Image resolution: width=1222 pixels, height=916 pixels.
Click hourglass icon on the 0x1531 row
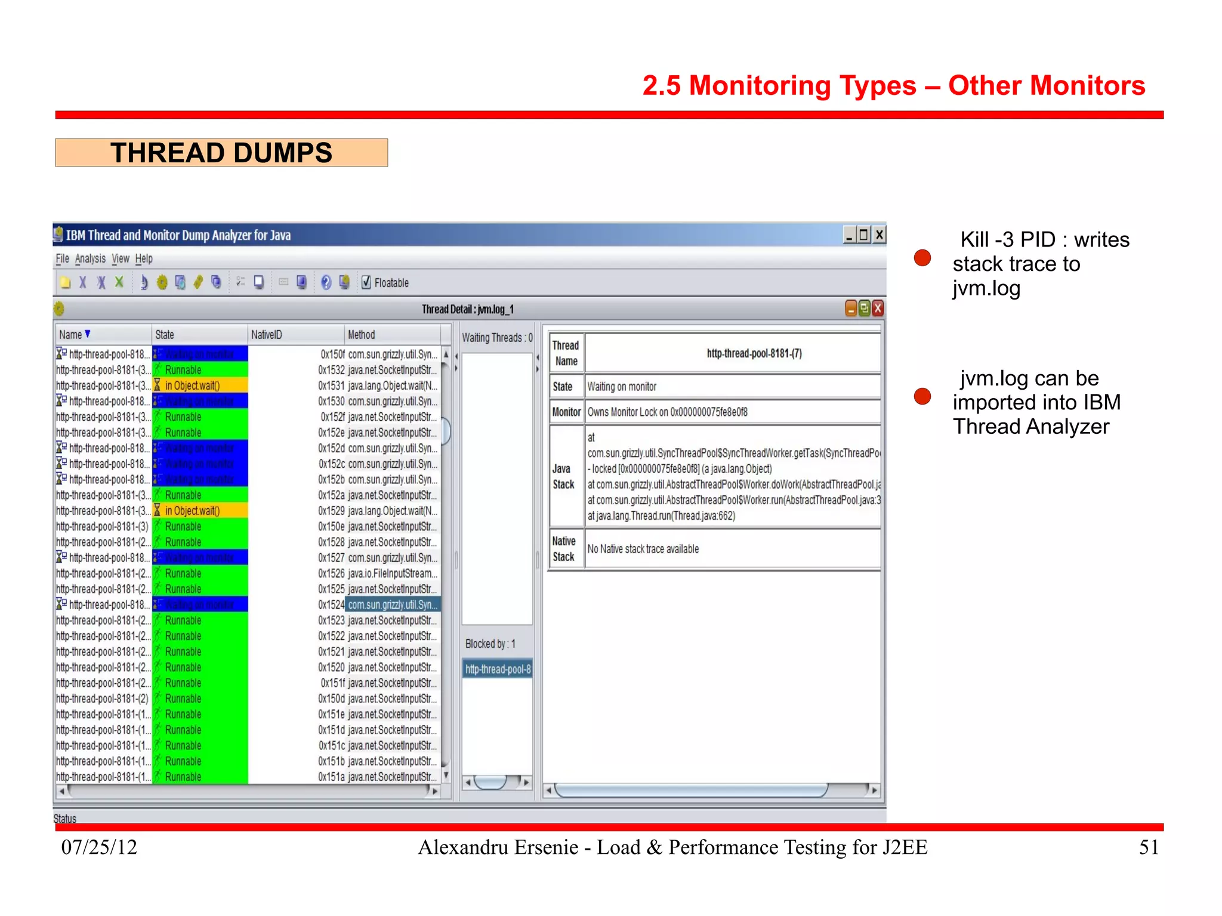tap(158, 385)
